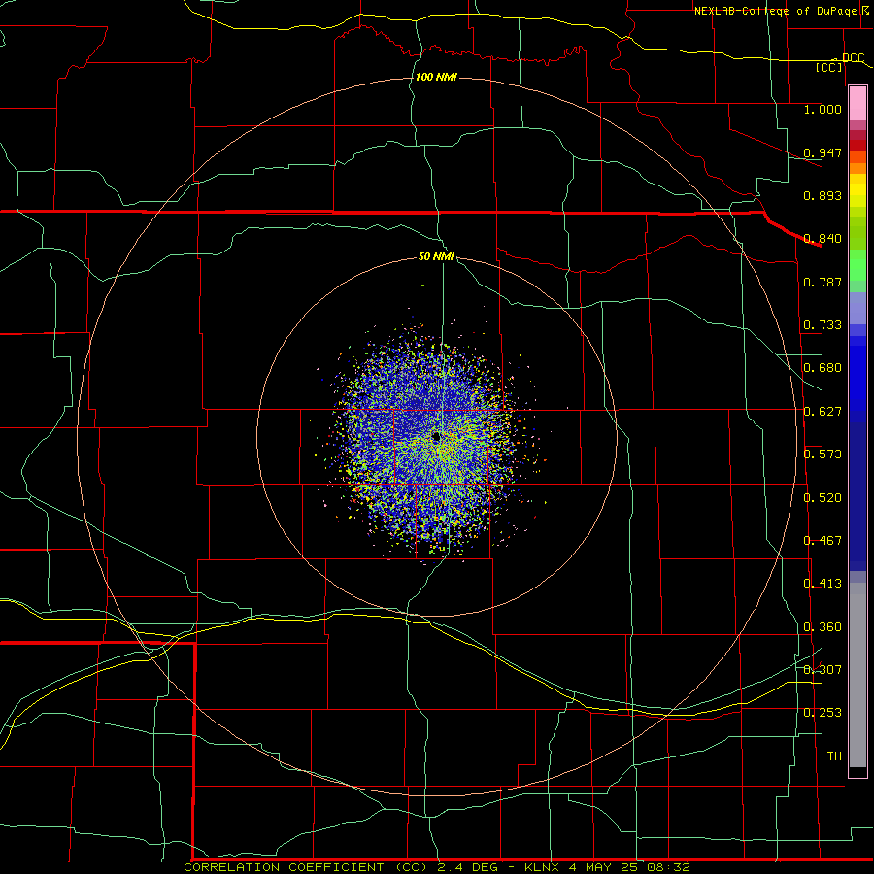874x874 pixels.
Task: Click the Correlation Coefficient caption at bottom
Action: [x=437, y=867]
